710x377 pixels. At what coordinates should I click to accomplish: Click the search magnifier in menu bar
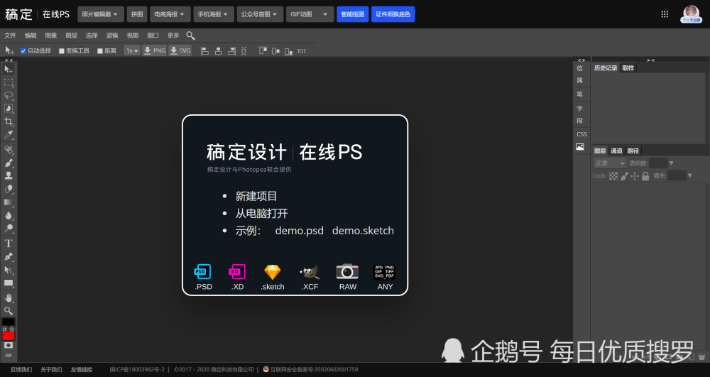pyautogui.click(x=190, y=35)
